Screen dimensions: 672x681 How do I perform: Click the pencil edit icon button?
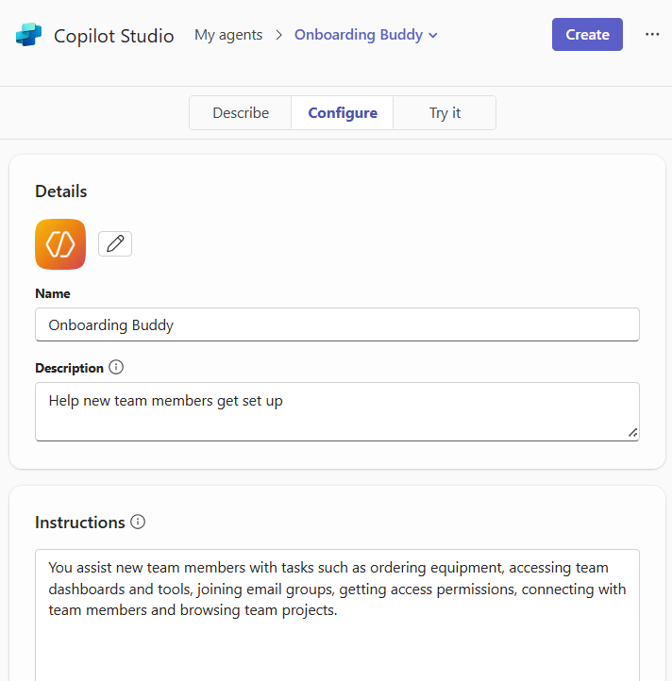pos(115,244)
